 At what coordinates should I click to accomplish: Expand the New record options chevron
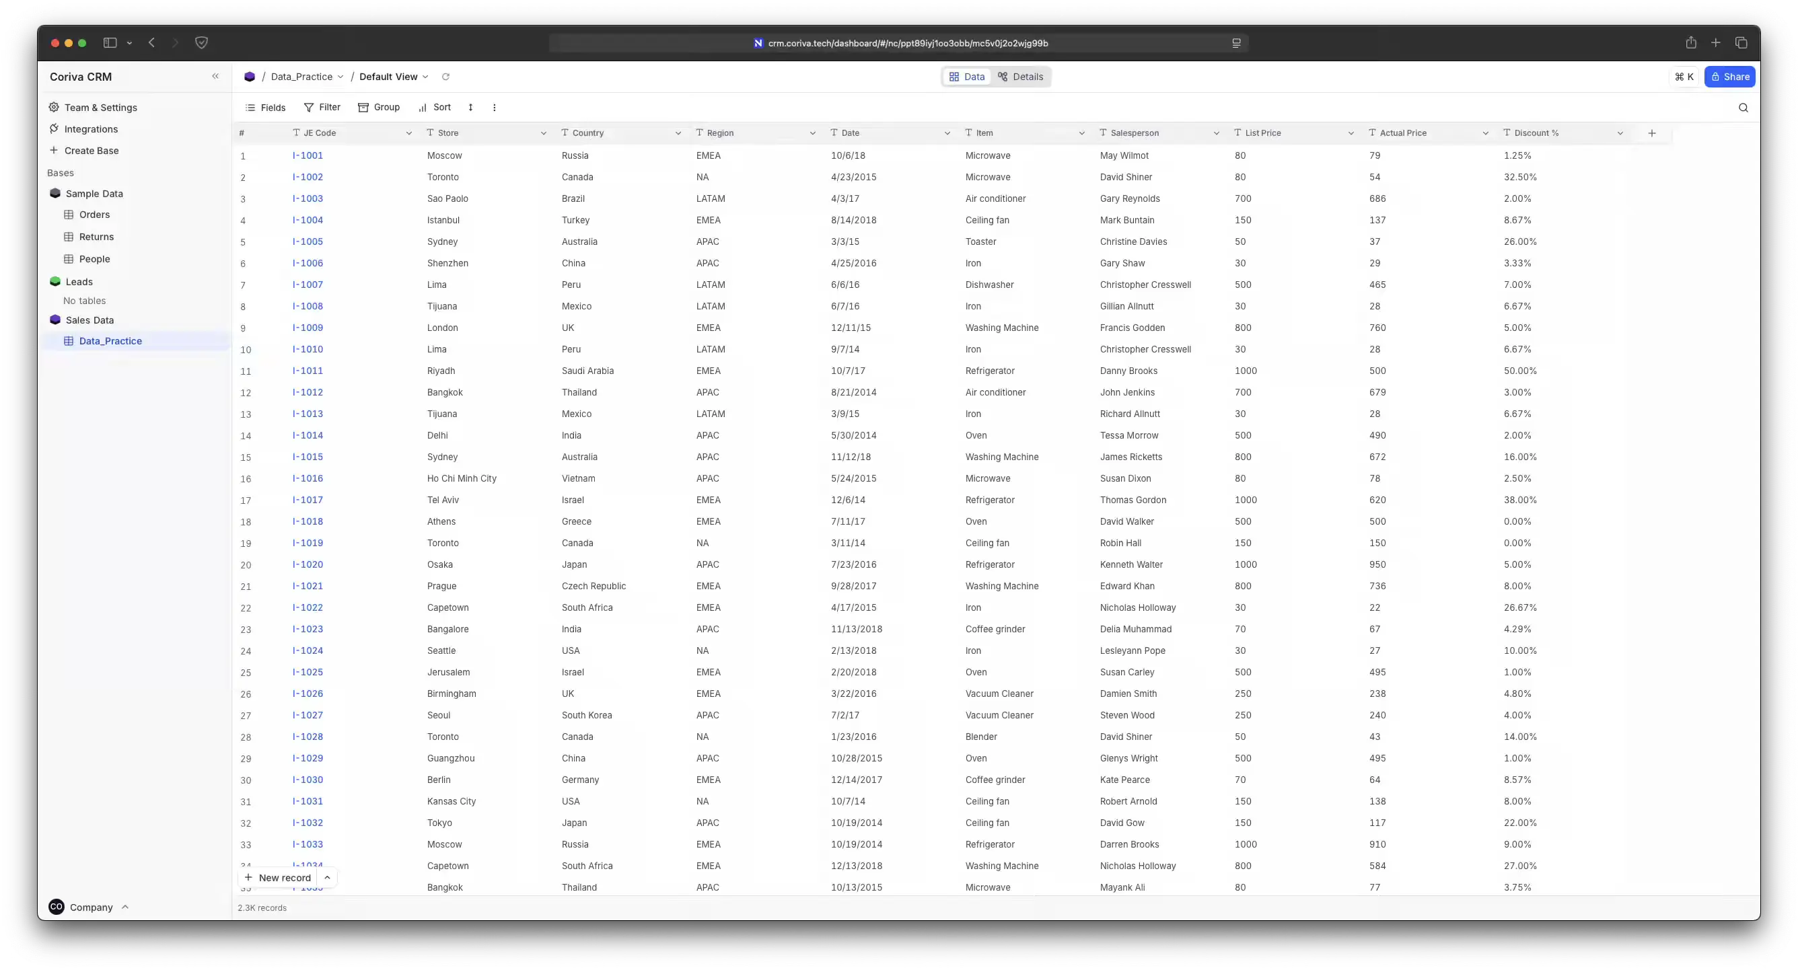coord(327,877)
